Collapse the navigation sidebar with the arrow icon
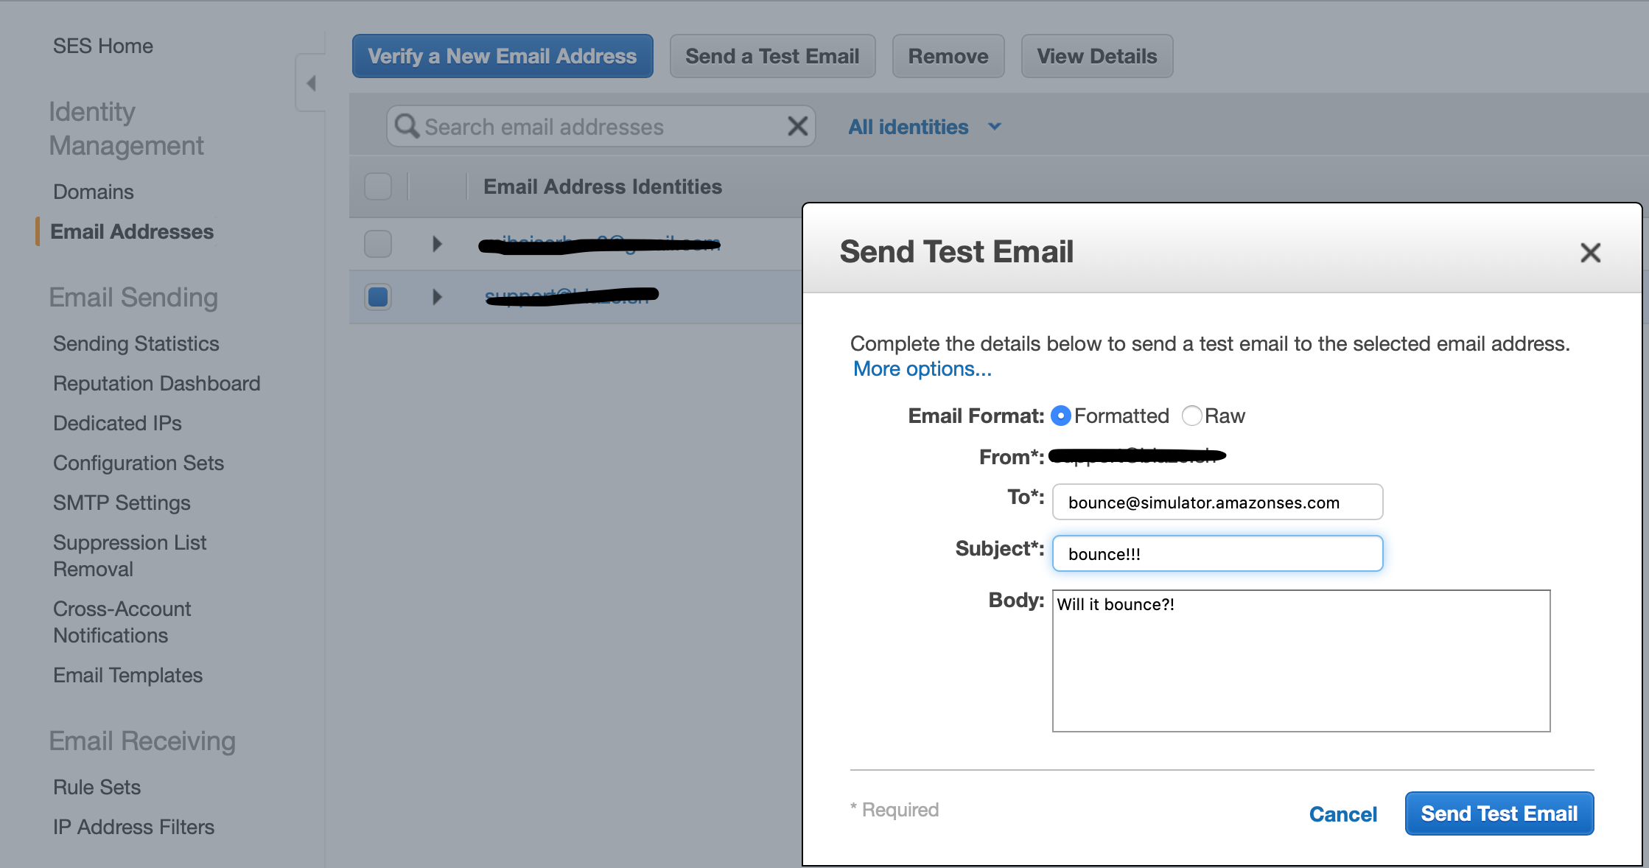This screenshot has height=868, width=1649. [x=310, y=83]
